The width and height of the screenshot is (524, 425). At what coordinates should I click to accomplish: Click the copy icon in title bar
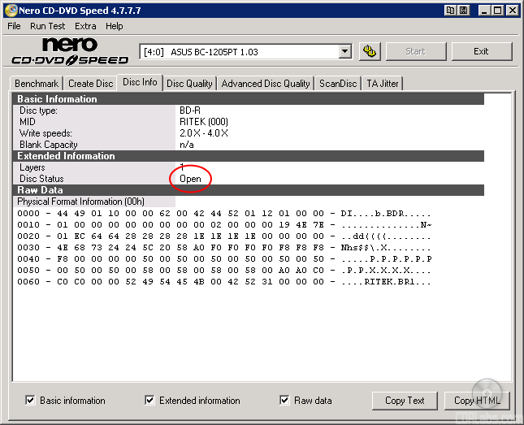click(x=450, y=10)
